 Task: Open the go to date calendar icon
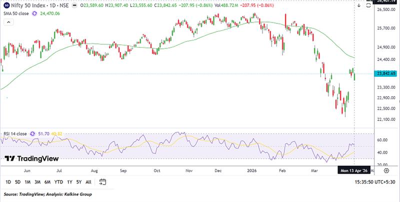(102, 182)
